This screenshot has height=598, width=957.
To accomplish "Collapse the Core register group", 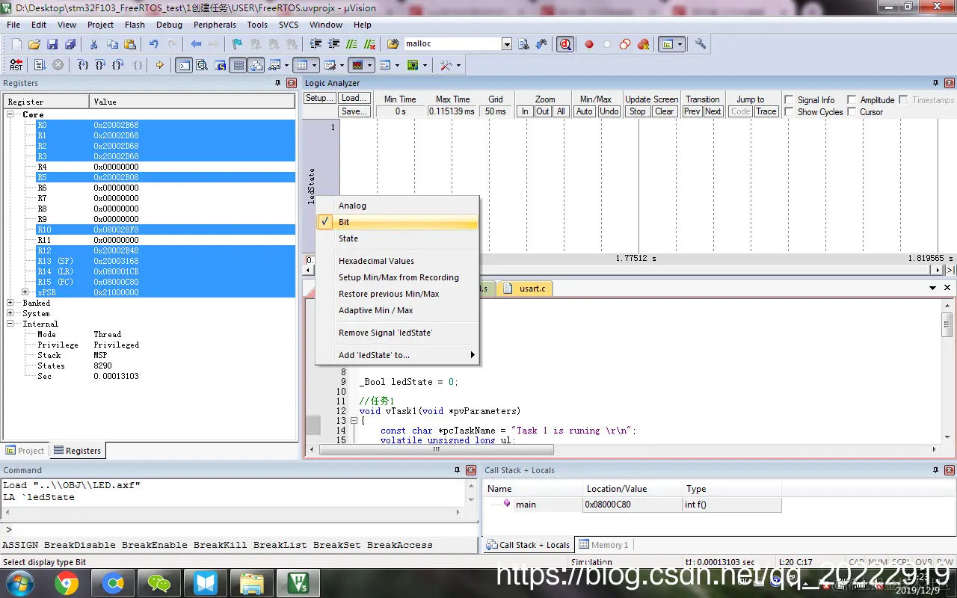I will click(x=10, y=114).
